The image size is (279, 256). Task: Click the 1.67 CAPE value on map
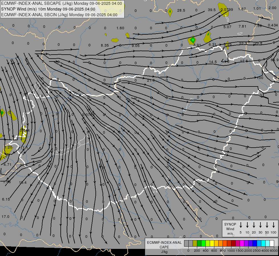pos(242,9)
